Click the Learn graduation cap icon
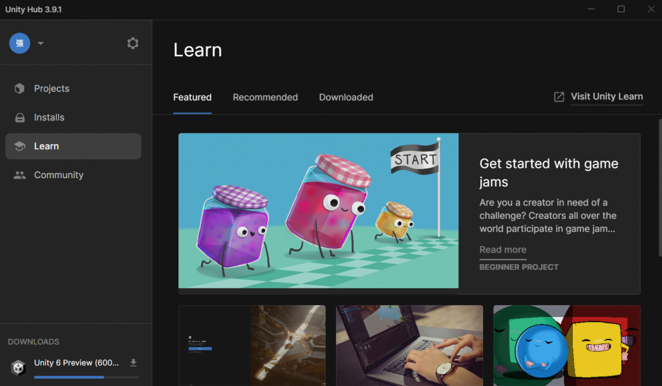The height and width of the screenshot is (386, 662). click(x=19, y=147)
